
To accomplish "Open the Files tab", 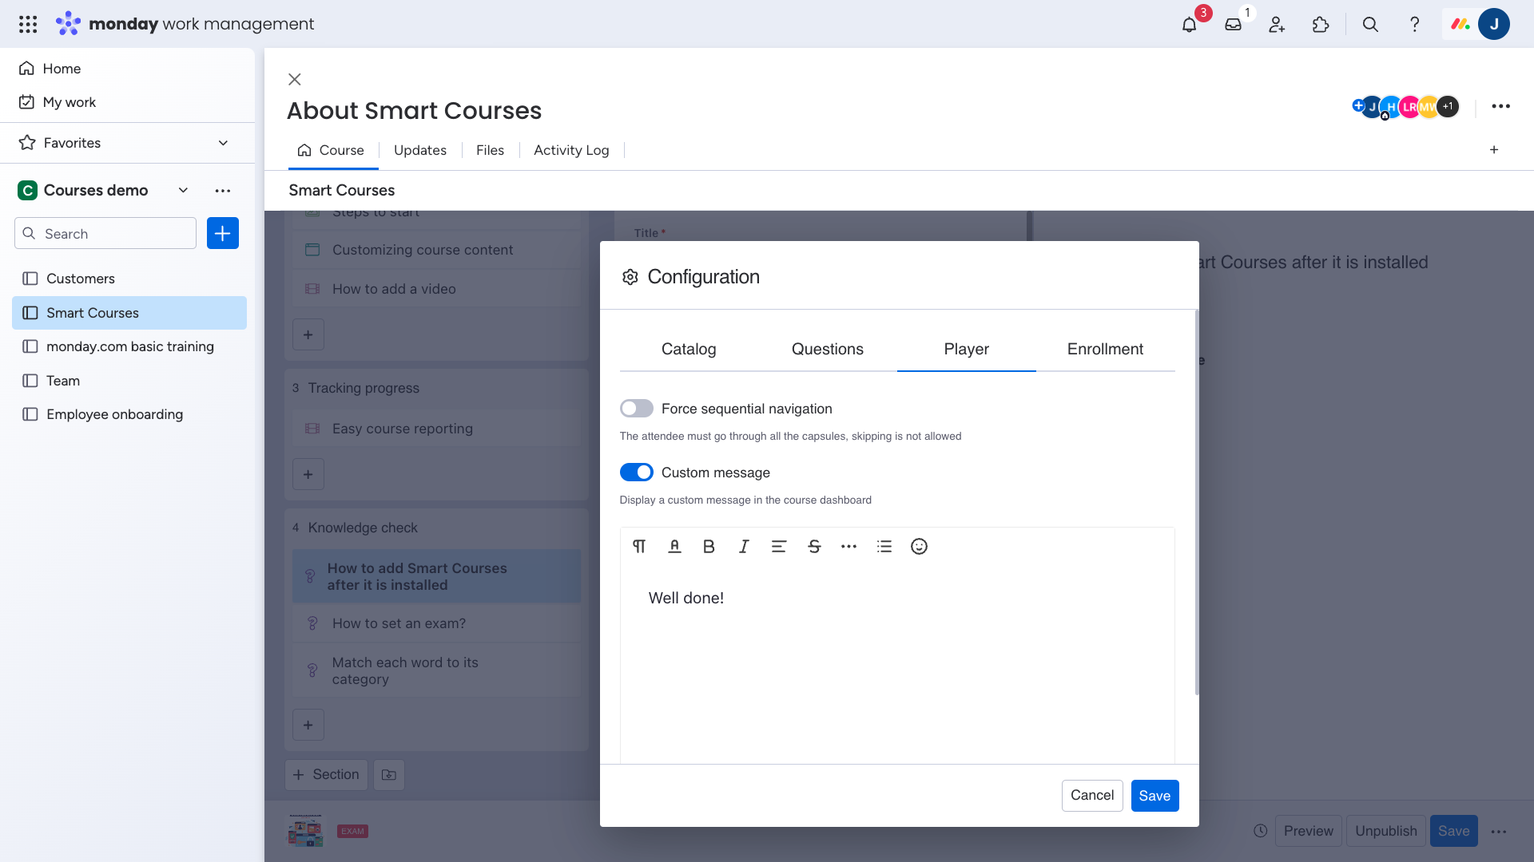I will [490, 150].
